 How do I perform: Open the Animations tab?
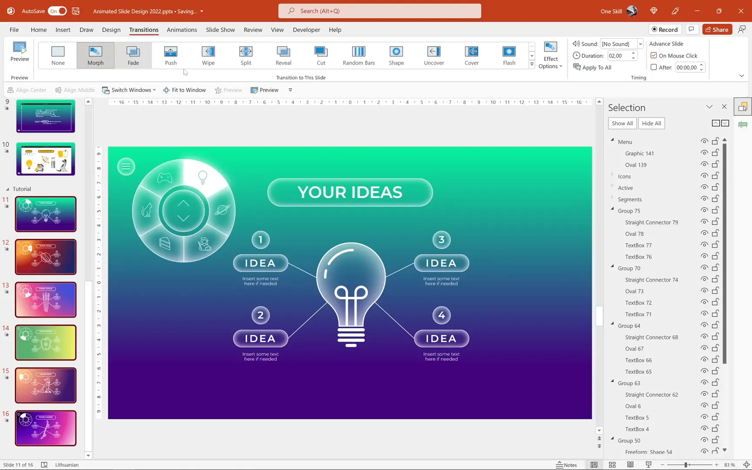[x=182, y=30]
